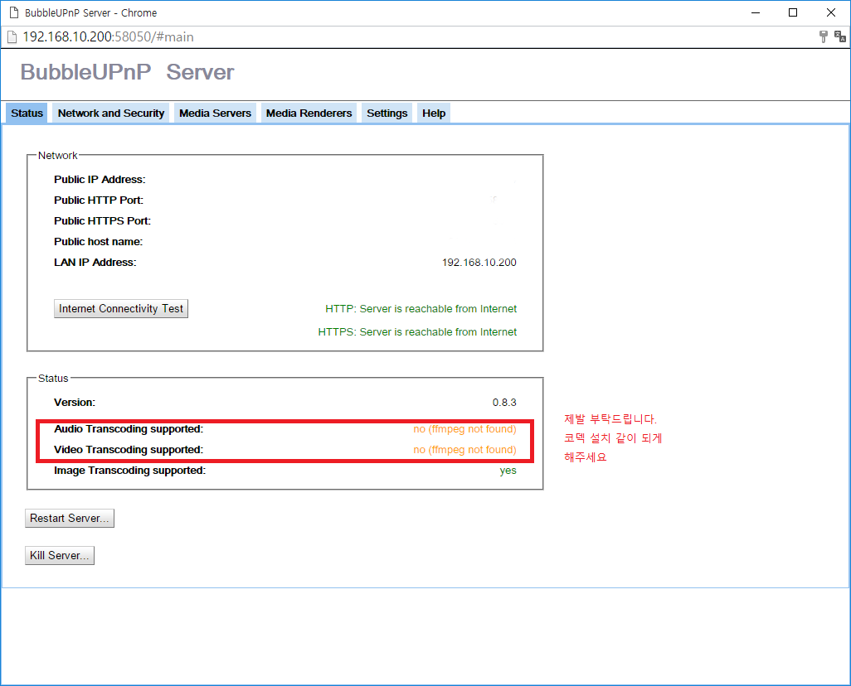Open the Settings tab
Screen dimensions: 851x686
click(387, 113)
